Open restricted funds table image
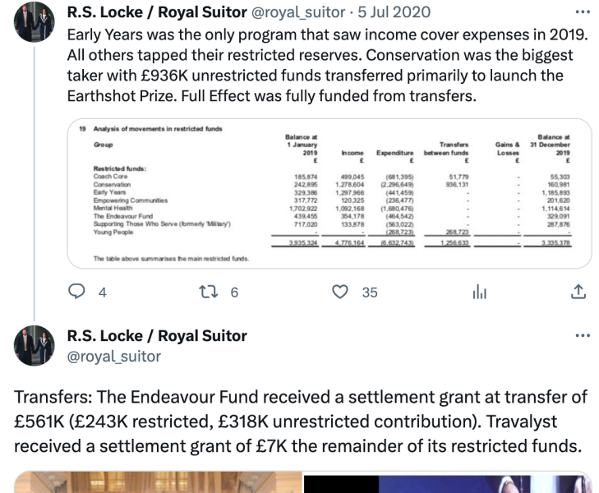 [x=329, y=194]
